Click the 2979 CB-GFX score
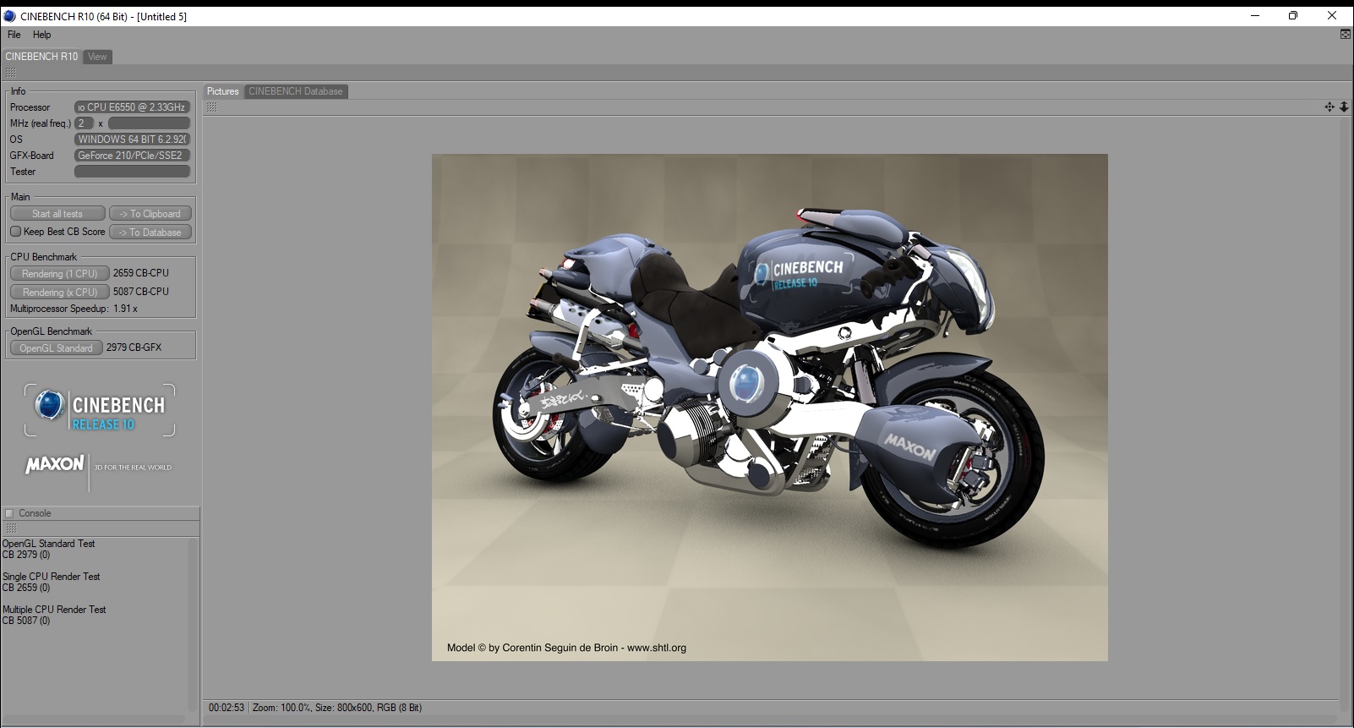 point(134,348)
